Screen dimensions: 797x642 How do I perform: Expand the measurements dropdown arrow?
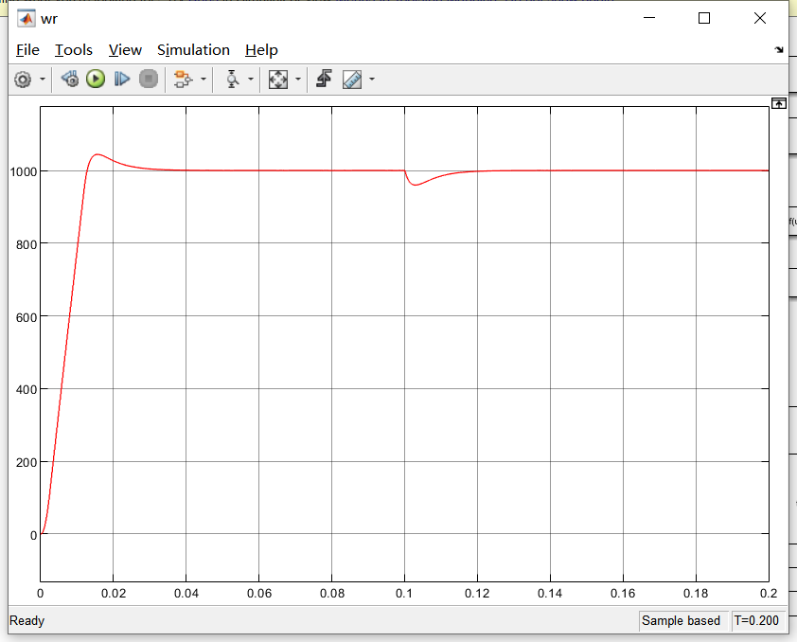pos(370,80)
